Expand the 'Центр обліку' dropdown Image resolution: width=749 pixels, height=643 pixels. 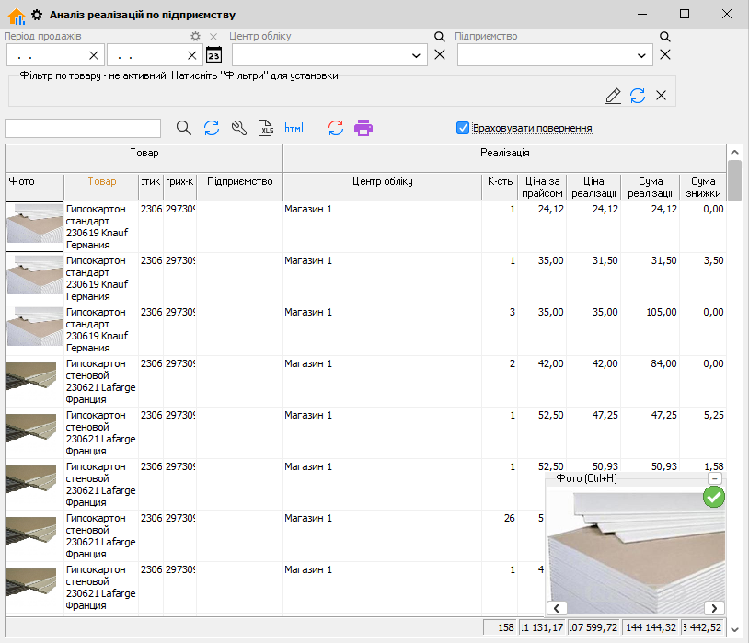coord(418,55)
